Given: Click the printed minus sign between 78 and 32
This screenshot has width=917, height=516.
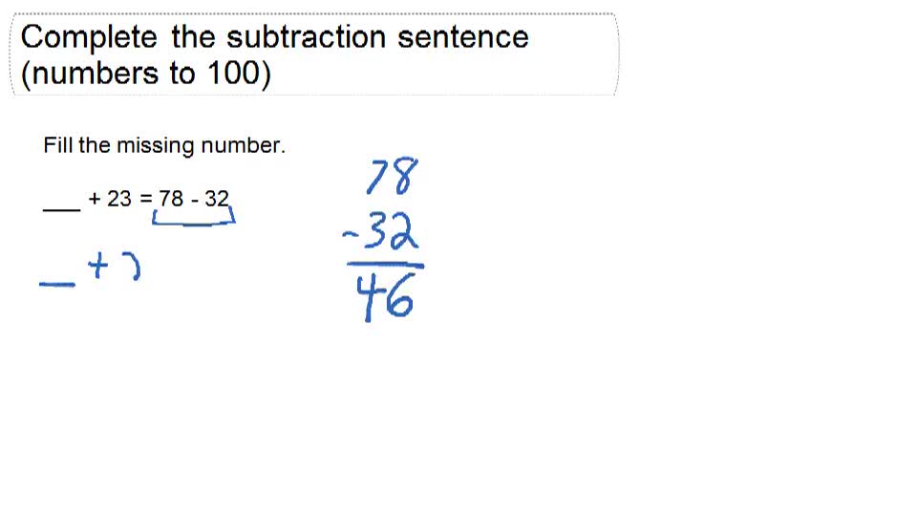Looking at the screenshot, I should (x=194, y=200).
